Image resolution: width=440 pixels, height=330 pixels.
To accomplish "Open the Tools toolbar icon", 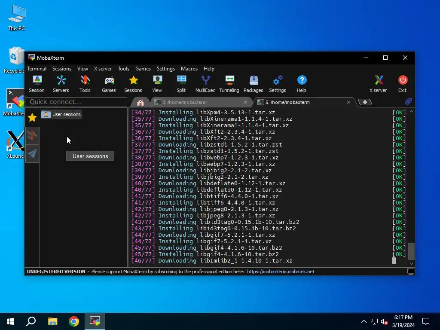I will (x=85, y=84).
